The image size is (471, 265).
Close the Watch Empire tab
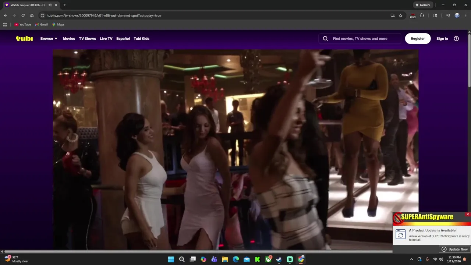56,5
